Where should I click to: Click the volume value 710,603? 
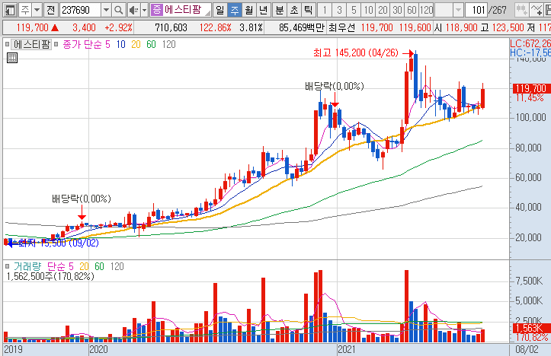171,27
